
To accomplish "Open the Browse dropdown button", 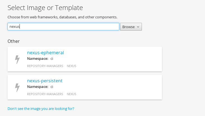I will (x=131, y=27).
